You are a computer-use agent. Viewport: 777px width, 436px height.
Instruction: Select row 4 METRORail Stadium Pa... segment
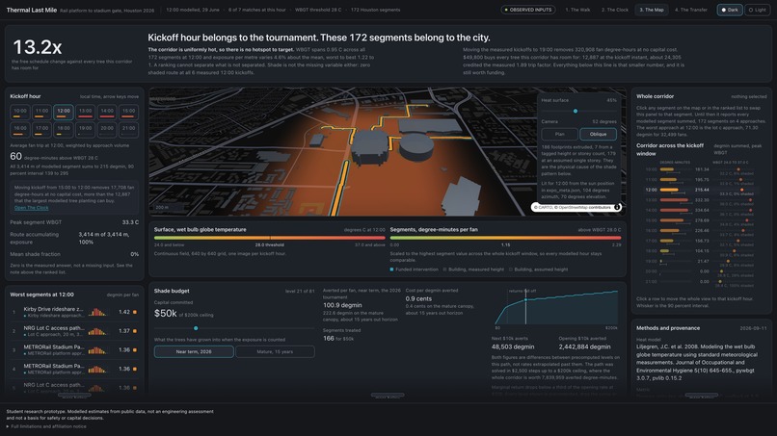pyautogui.click(x=74, y=370)
